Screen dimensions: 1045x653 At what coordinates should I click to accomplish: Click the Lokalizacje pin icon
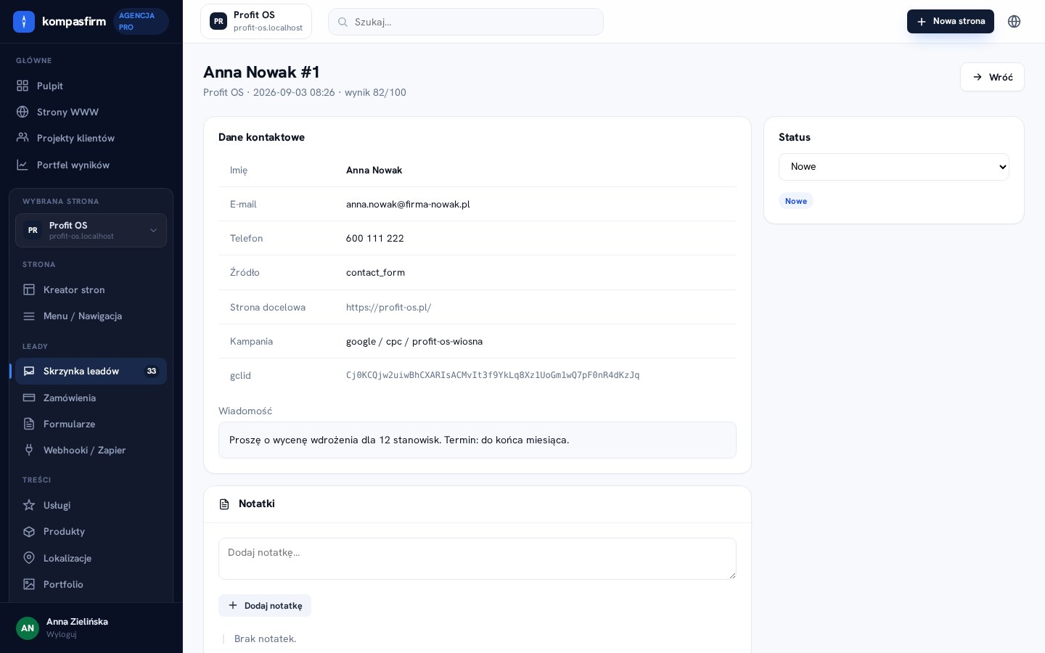coord(29,558)
